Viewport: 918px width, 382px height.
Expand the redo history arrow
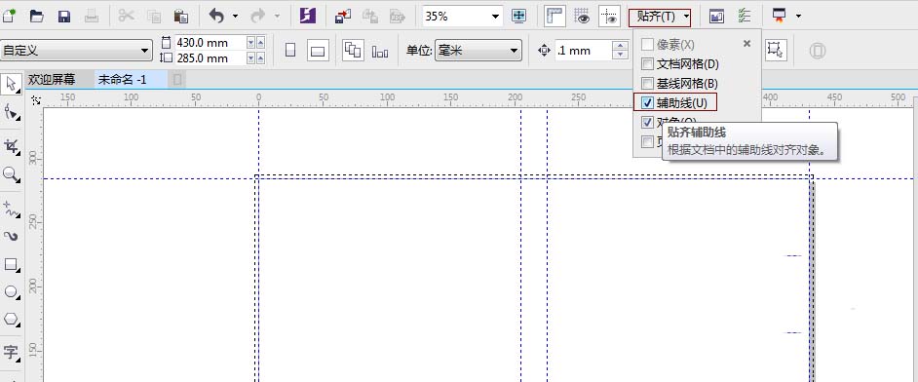pos(277,17)
